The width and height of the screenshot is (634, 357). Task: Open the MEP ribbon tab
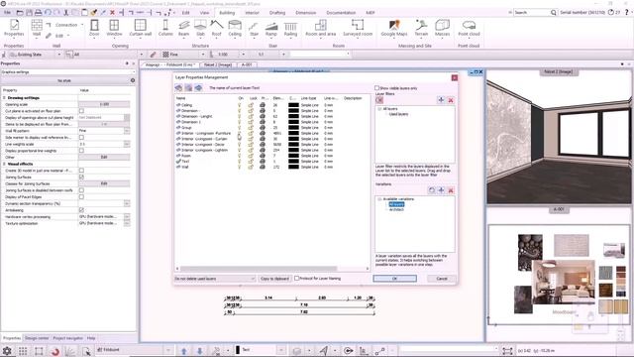370,13
